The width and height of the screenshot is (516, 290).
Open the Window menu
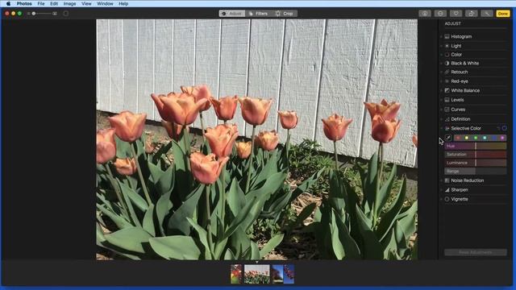tap(105, 3)
